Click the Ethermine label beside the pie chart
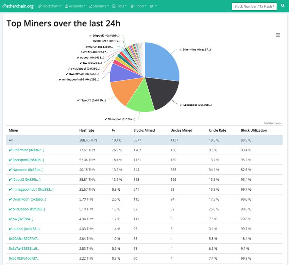Viewport: 289px width, 265px height. tap(195, 49)
